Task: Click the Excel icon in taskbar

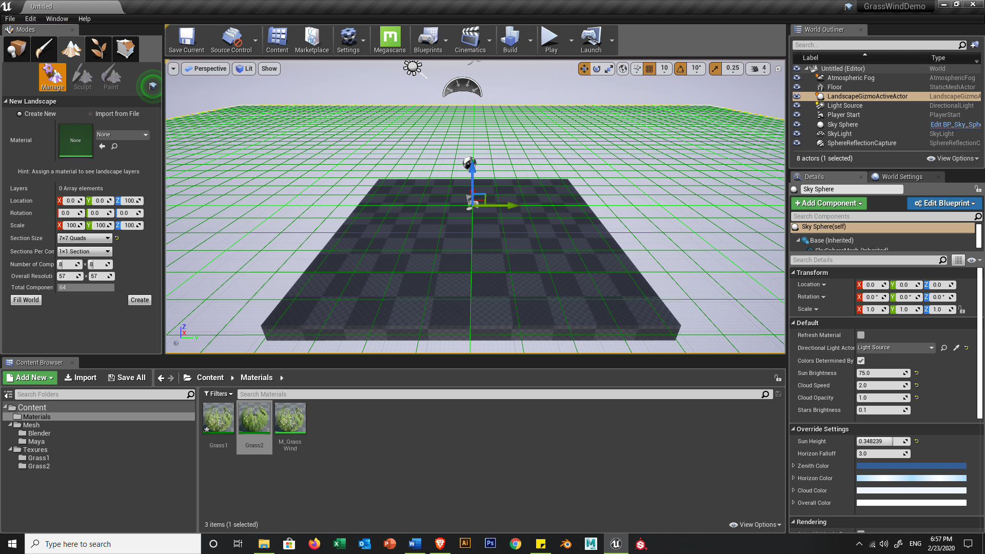Action: [x=339, y=544]
